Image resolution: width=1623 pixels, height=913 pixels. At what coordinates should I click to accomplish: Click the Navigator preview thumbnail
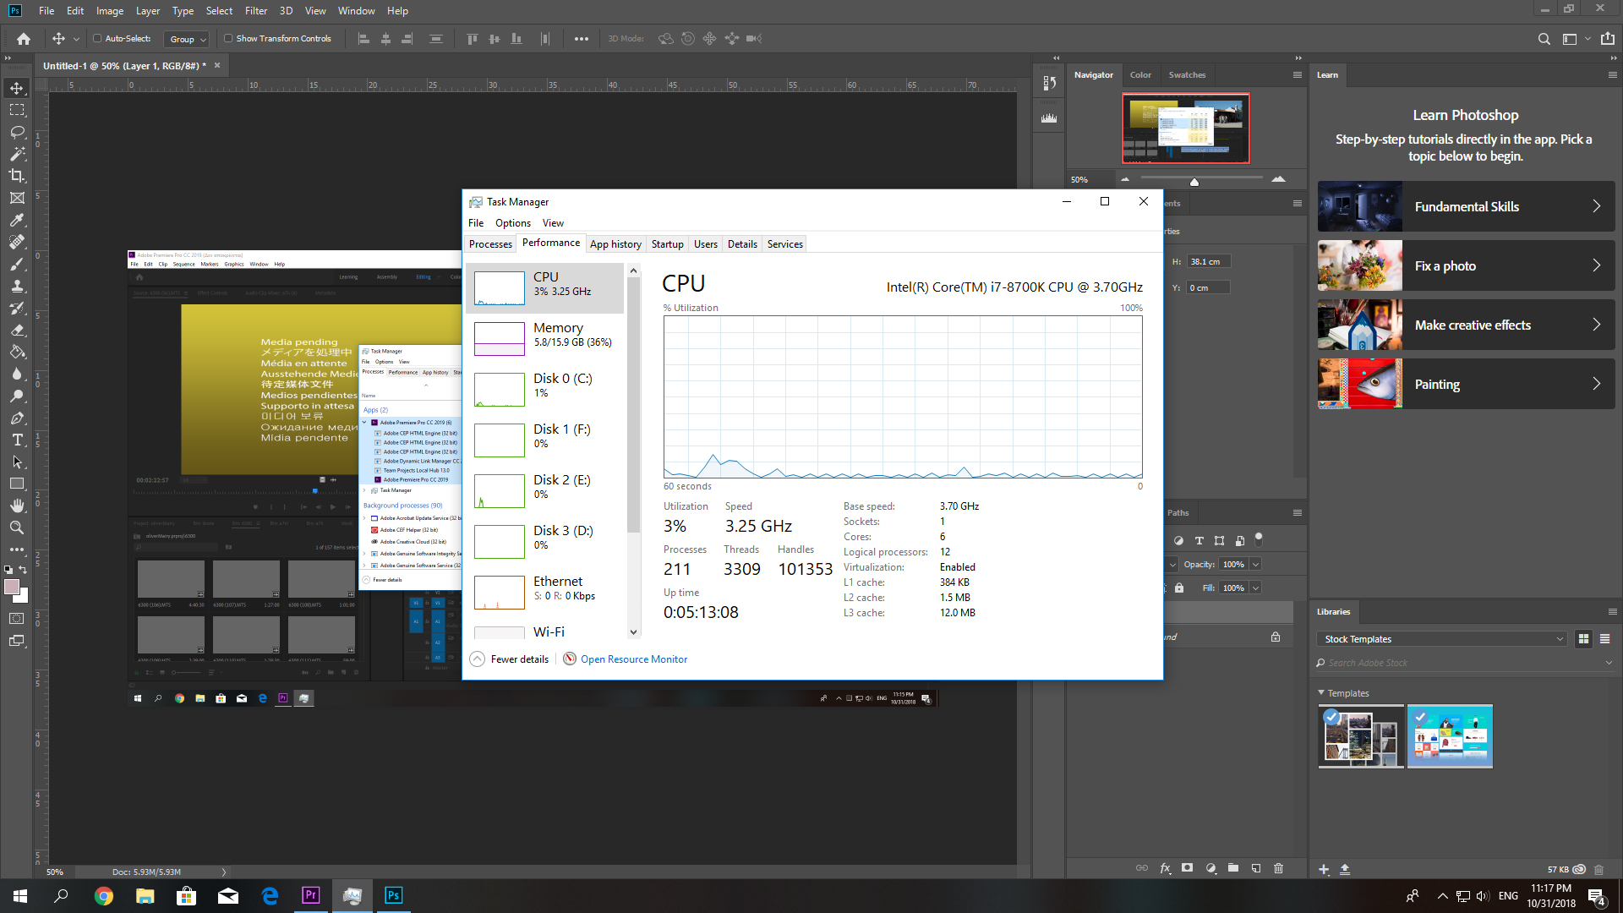point(1186,128)
